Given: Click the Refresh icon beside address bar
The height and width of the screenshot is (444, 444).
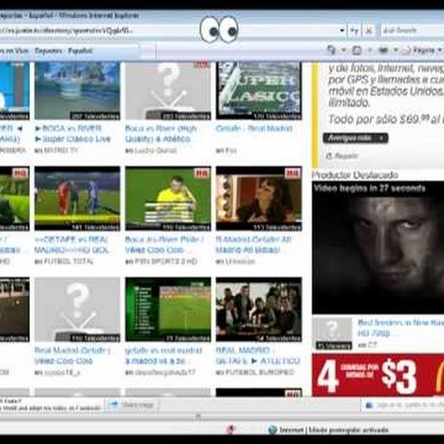Looking at the screenshot, I should [355, 31].
